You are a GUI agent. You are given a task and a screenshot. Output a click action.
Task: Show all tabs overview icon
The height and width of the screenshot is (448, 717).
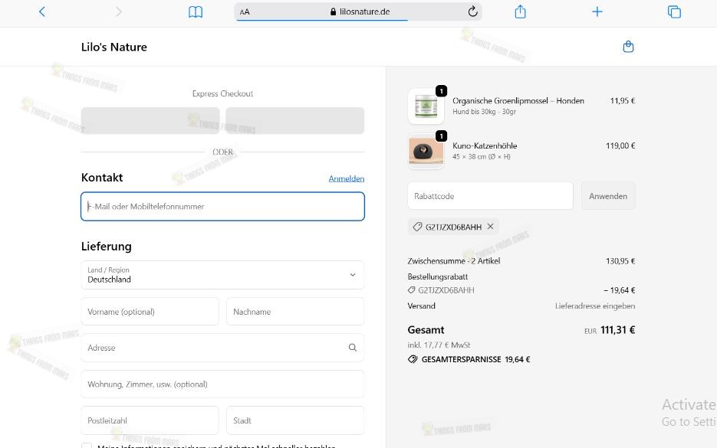pyautogui.click(x=674, y=12)
